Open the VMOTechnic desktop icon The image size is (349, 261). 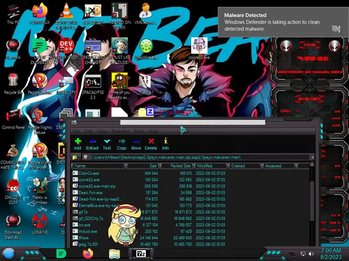146,14
